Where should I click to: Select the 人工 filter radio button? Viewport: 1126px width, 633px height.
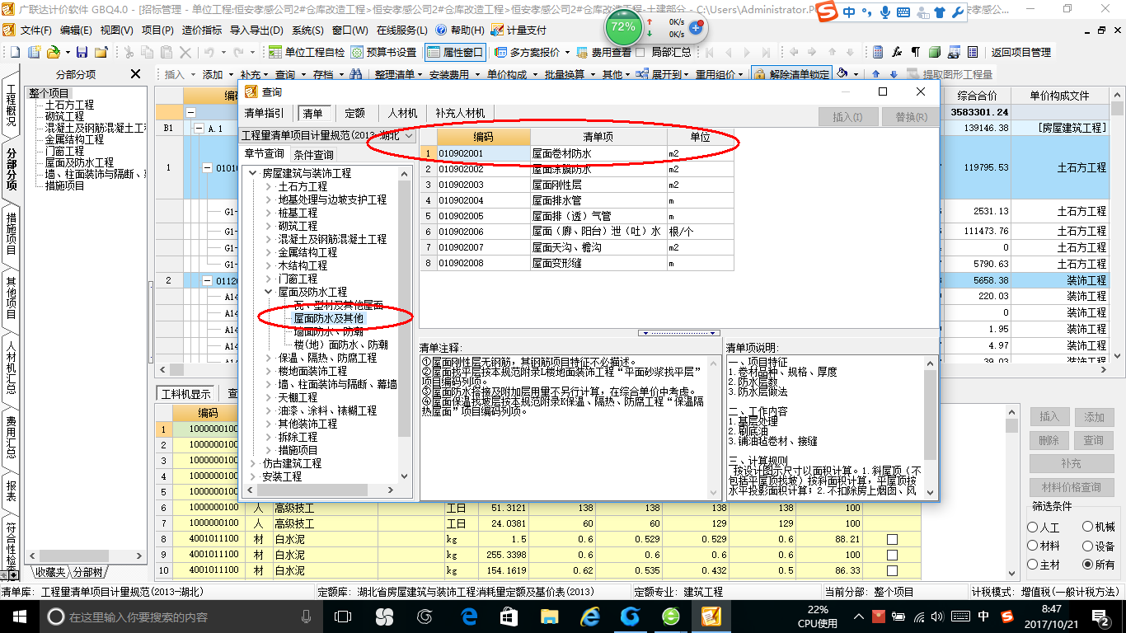point(1033,527)
